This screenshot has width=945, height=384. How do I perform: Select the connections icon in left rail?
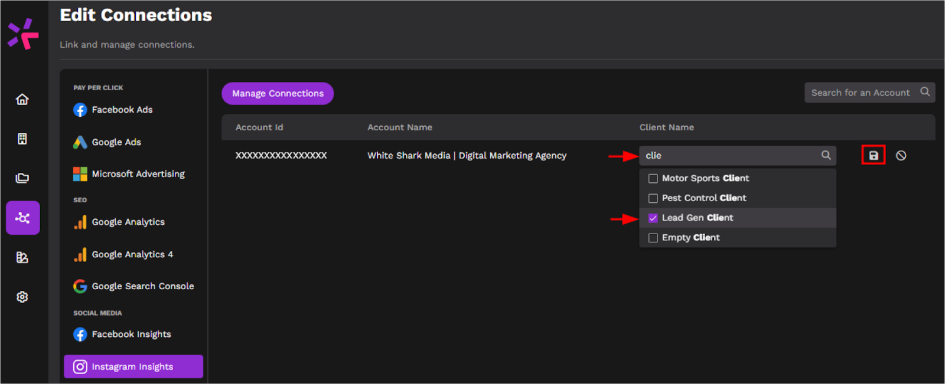[23, 218]
